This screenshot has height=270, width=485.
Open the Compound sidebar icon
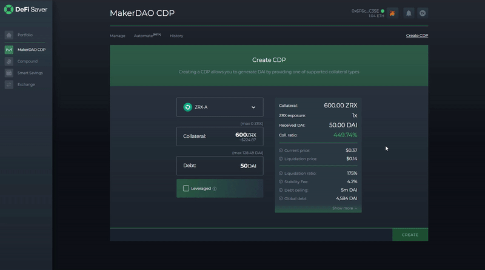[9, 61]
